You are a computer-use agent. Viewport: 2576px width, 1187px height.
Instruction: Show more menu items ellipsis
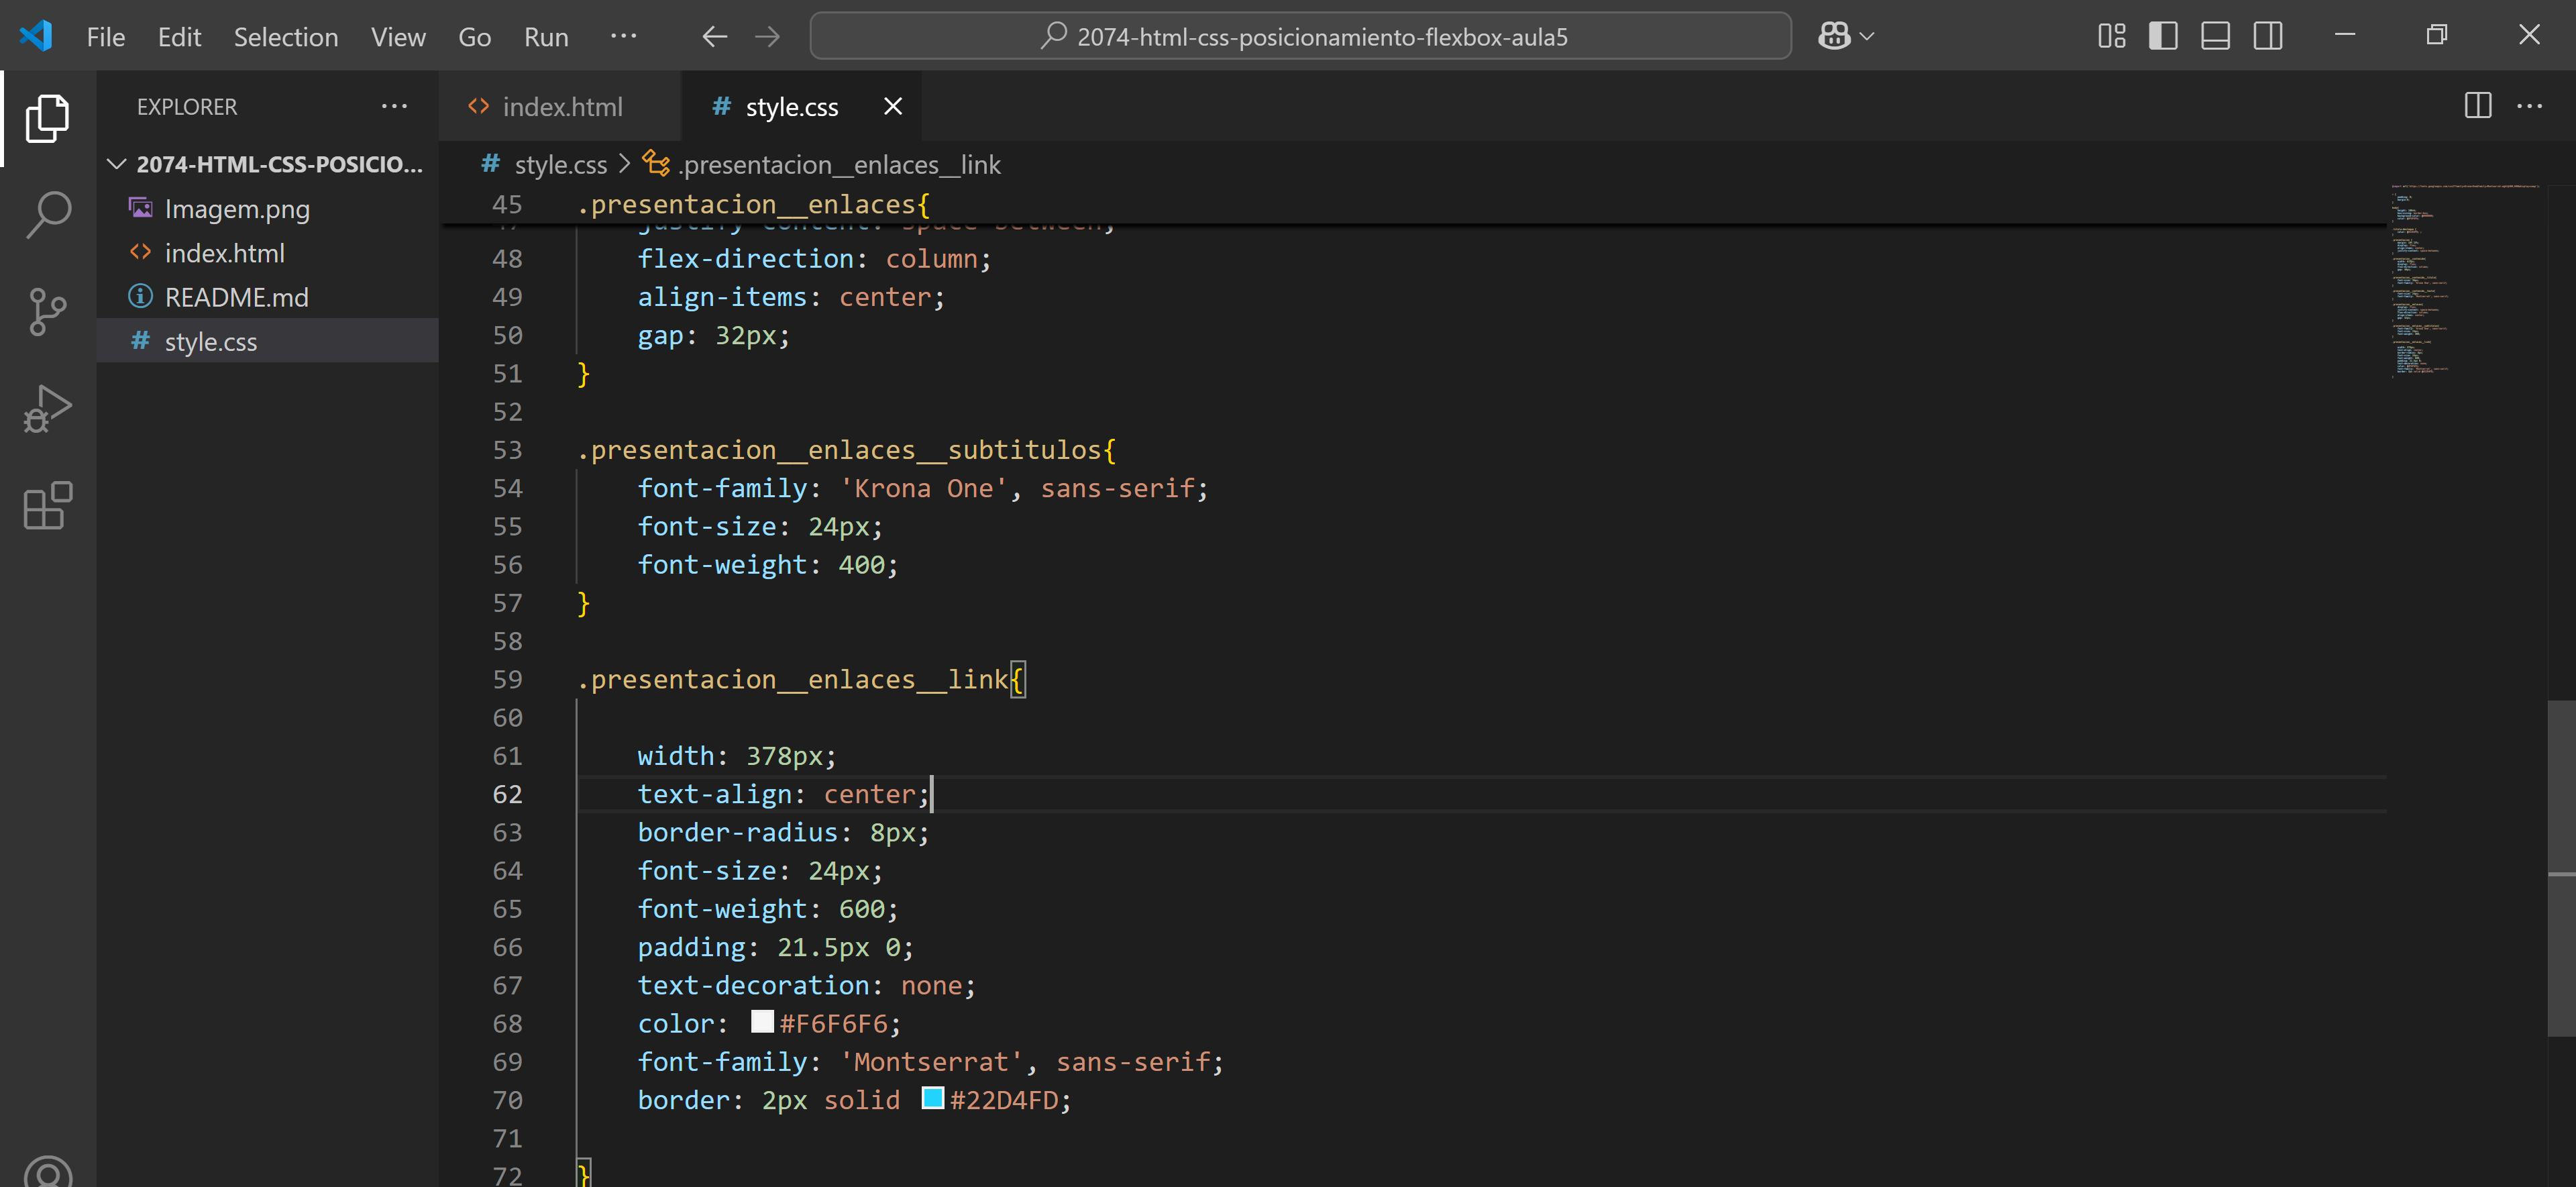tap(623, 36)
